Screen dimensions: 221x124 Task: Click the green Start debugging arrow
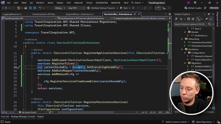pyautogui.click(x=121, y=8)
